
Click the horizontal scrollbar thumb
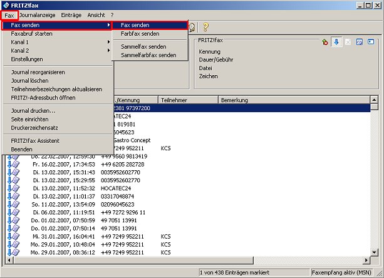coord(133,260)
